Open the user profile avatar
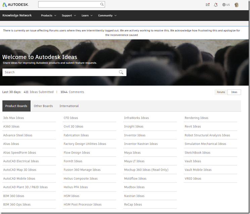This screenshot has height=214, width=250. coord(237,5)
